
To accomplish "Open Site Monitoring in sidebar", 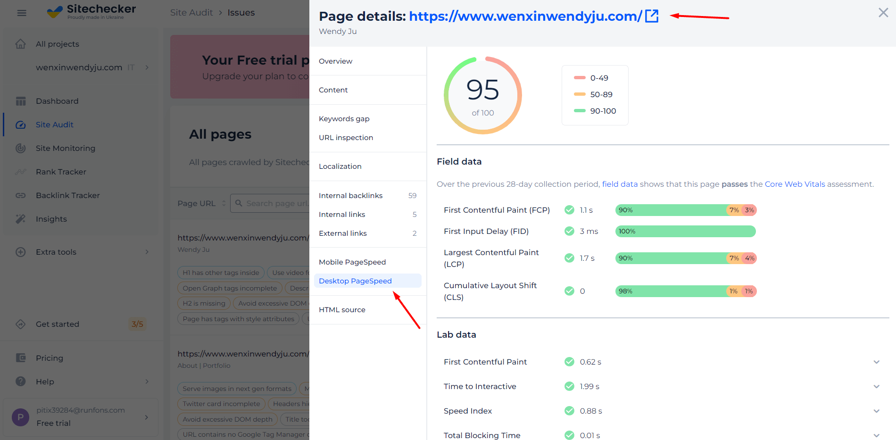I will 66,148.
